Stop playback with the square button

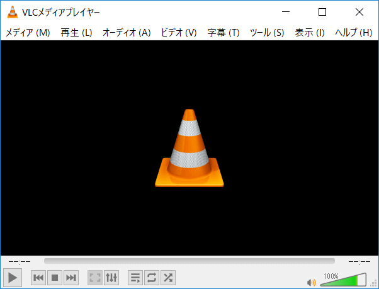tap(55, 278)
